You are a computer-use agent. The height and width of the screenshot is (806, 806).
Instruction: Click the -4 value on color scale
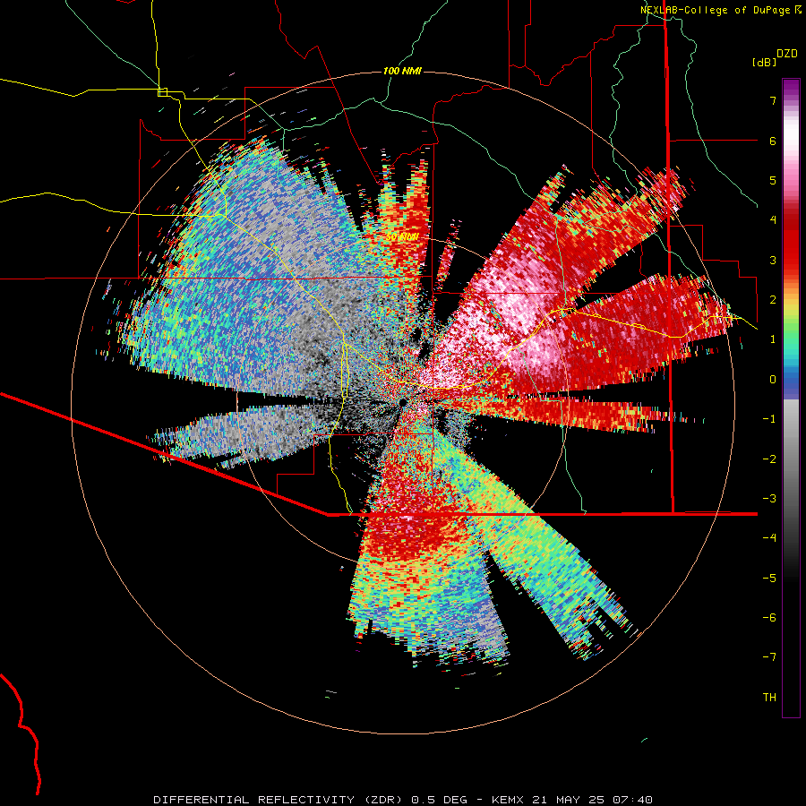[x=769, y=537]
